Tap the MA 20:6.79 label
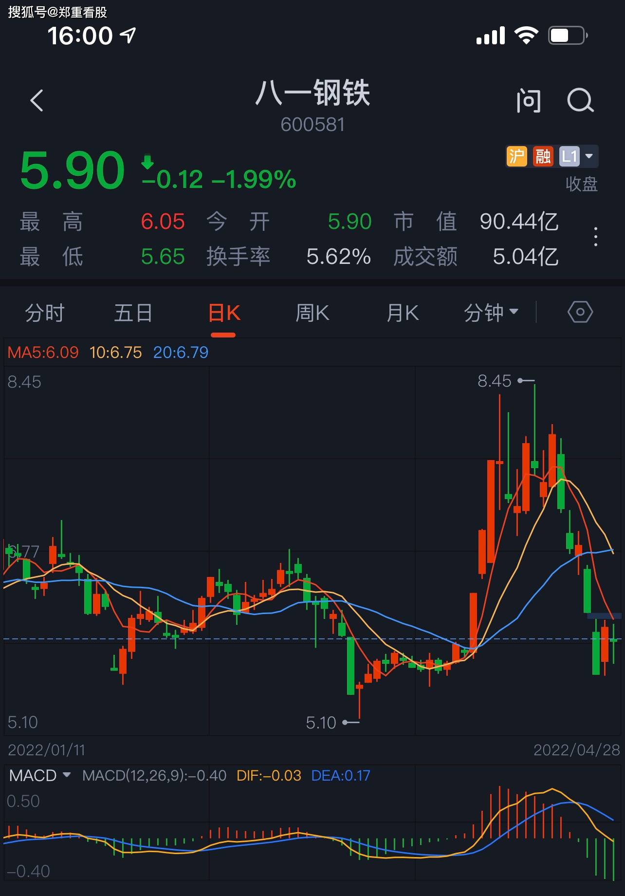The height and width of the screenshot is (896, 625). tap(181, 352)
